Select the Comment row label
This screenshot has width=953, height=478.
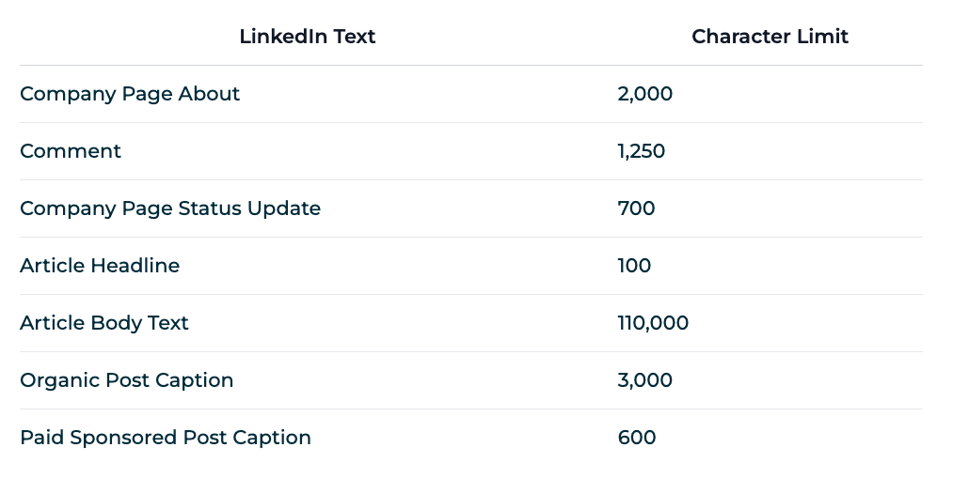click(x=71, y=151)
